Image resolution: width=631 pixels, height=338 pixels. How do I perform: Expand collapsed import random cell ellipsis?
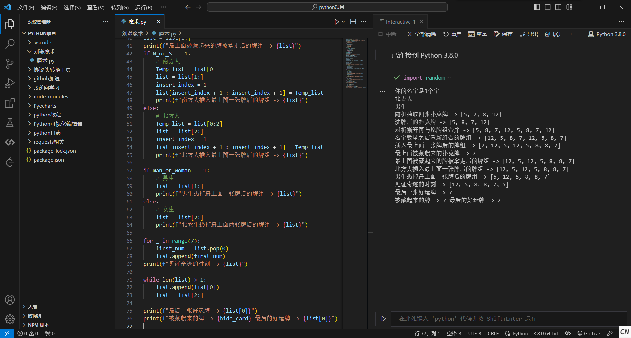pyautogui.click(x=449, y=78)
